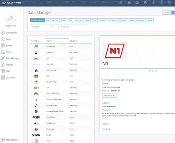175x143 pixels.
Task: Click the large N1 logo thumbnail
Action: point(115,51)
